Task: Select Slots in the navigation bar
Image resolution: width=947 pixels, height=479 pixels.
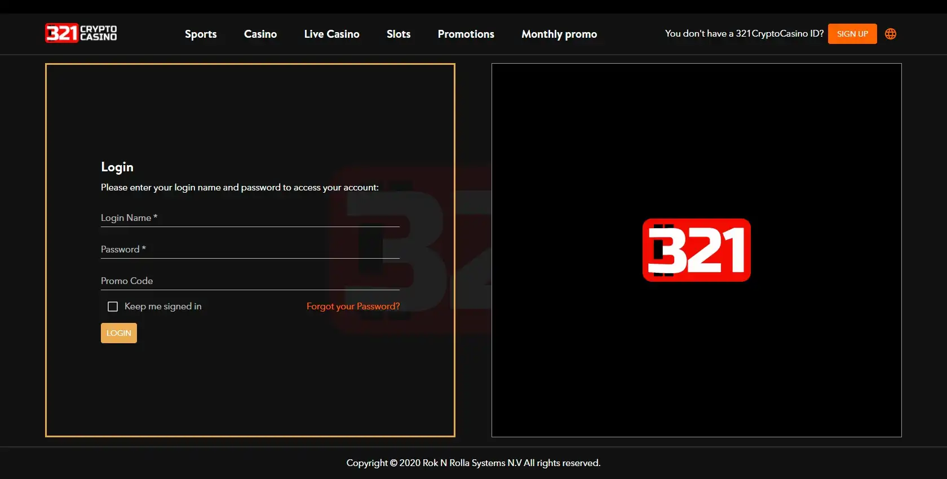Action: coord(399,34)
